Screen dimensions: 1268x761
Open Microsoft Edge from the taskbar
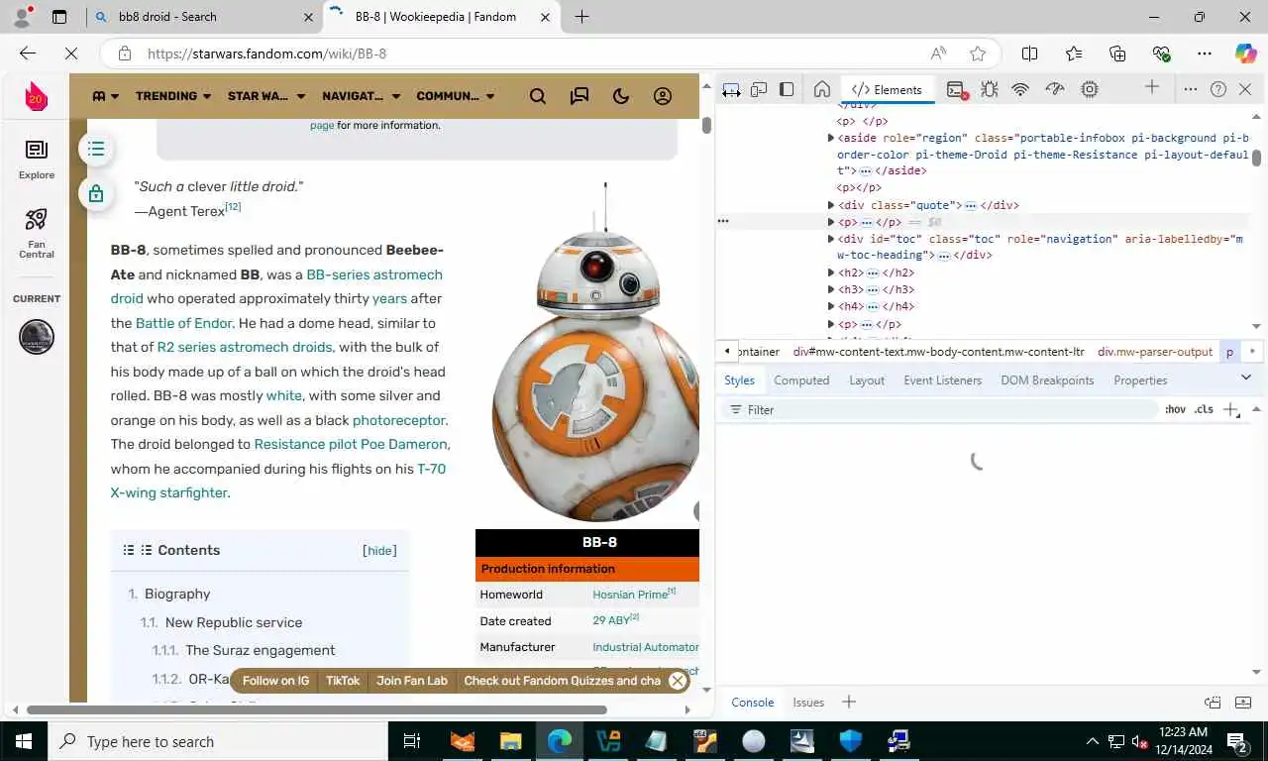pos(560,741)
